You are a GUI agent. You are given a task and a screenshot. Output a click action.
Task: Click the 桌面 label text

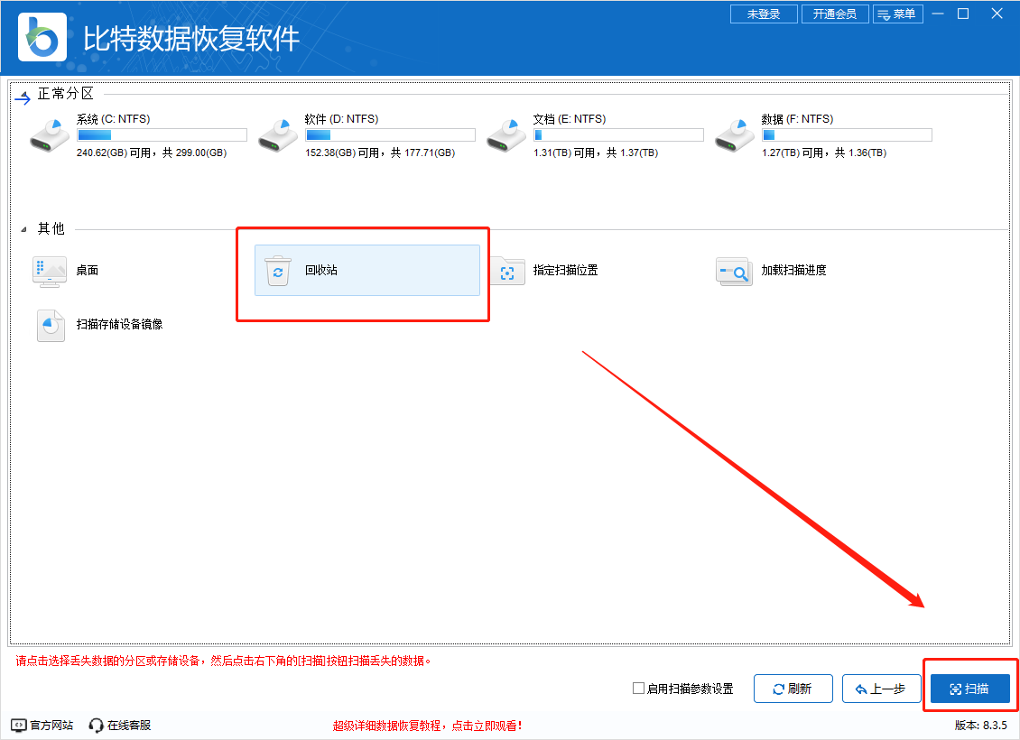pos(88,271)
